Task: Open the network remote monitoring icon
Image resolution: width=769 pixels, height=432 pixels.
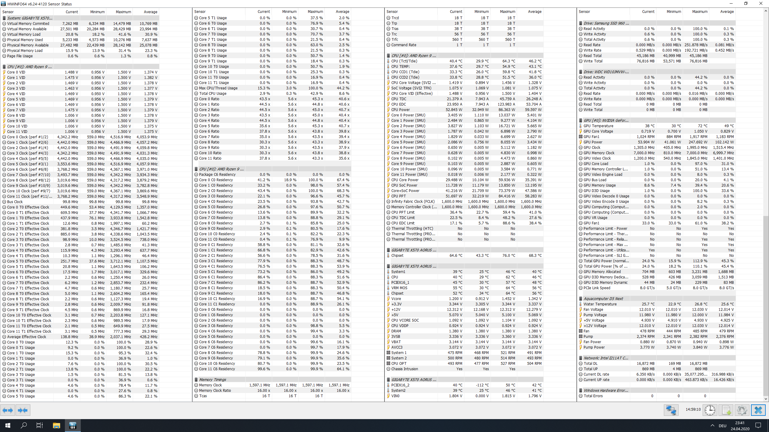Action: click(x=671, y=410)
